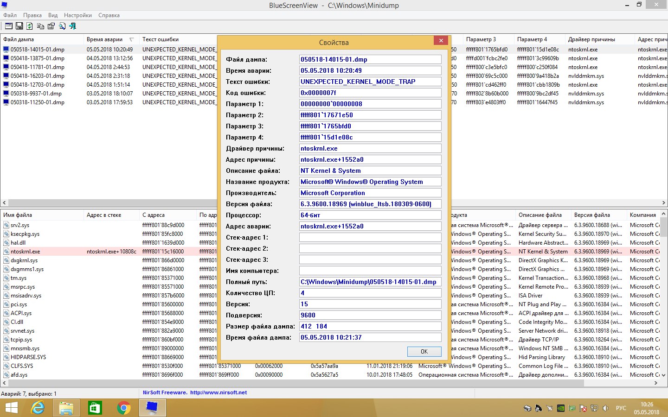Open the Файл menu
Screen dimensions: 668x417
tap(10, 15)
